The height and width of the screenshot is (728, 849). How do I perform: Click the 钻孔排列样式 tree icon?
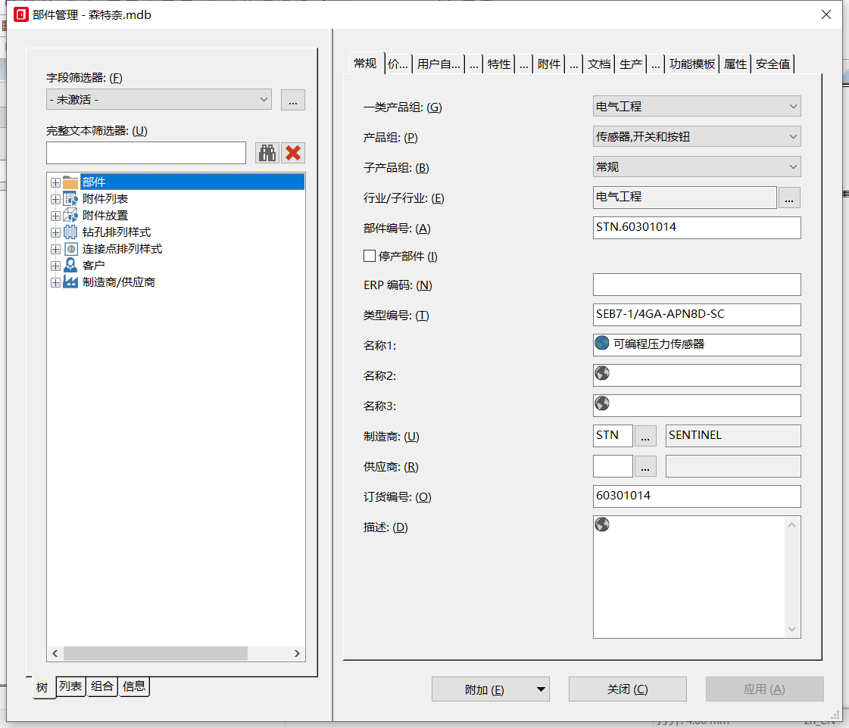(x=70, y=232)
